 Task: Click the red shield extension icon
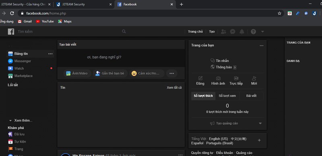coord(289,13)
